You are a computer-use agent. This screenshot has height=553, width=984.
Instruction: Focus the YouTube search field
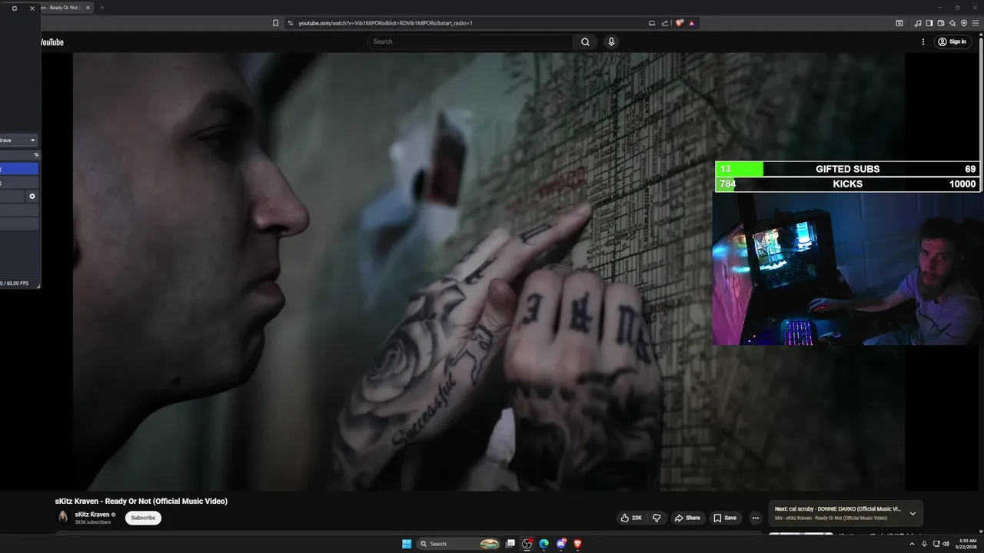[x=470, y=41]
